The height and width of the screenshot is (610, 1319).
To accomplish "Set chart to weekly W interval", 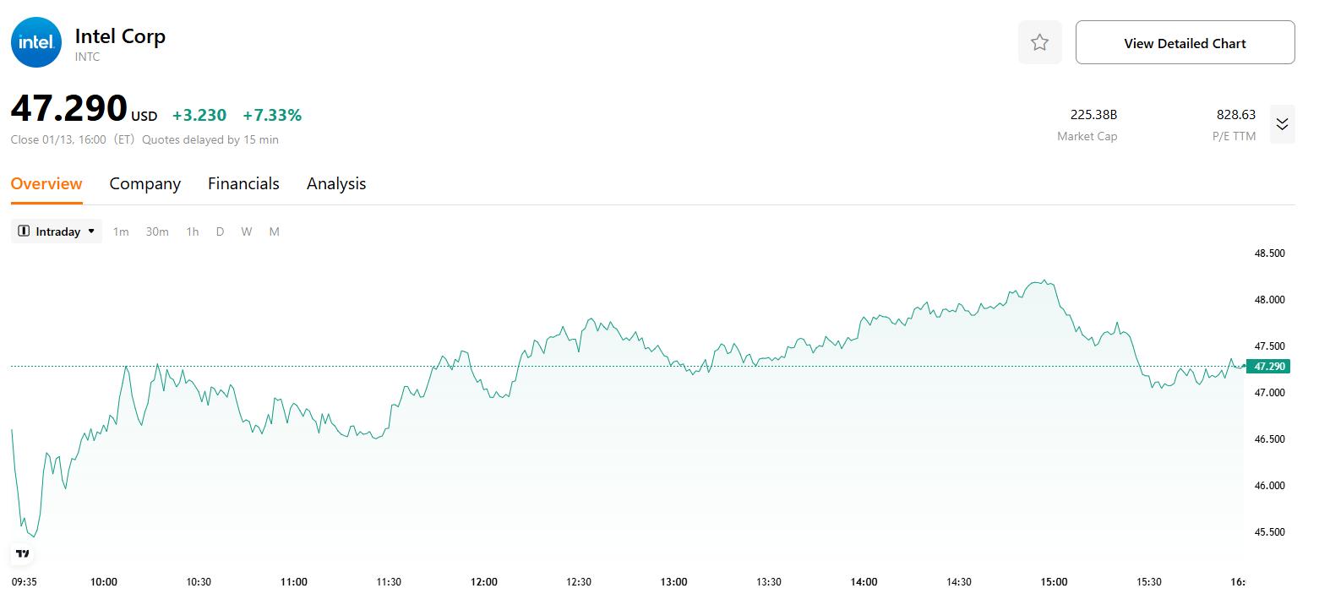I will pyautogui.click(x=246, y=231).
